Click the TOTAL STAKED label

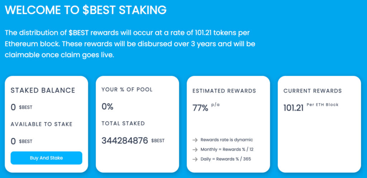[x=123, y=123]
